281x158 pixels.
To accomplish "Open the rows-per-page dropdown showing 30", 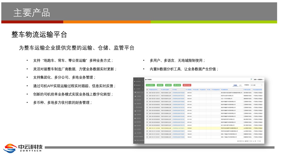I will point(249,141).
